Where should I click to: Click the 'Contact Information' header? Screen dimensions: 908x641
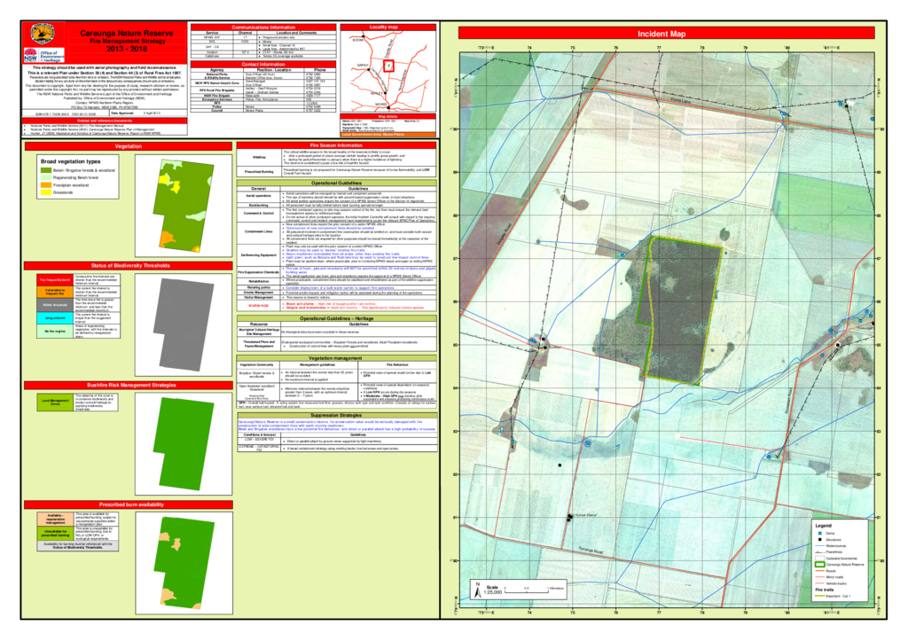pos(262,64)
